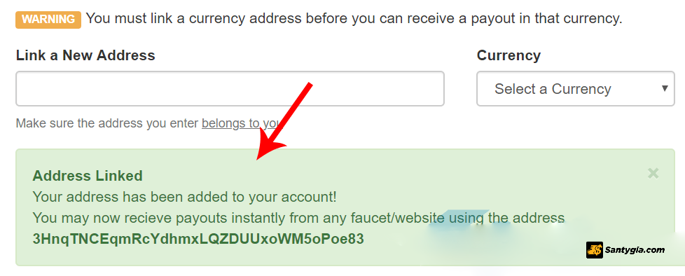Click the Currency dropdown arrow
The image size is (685, 276).
point(665,88)
